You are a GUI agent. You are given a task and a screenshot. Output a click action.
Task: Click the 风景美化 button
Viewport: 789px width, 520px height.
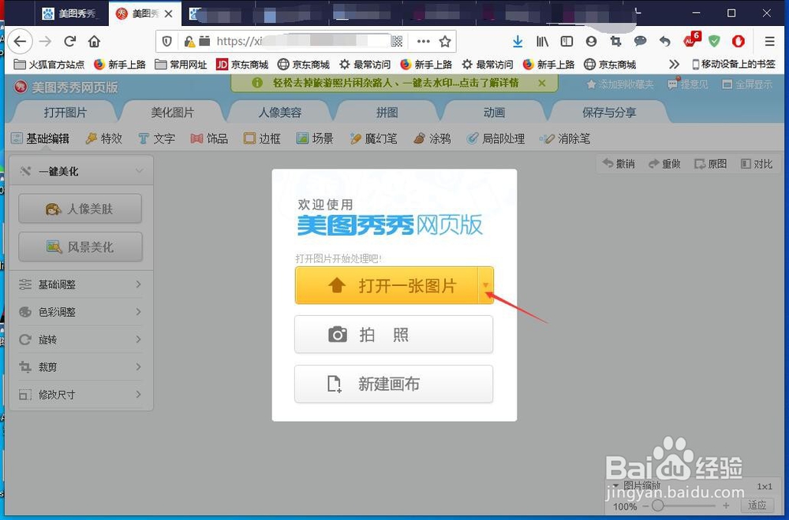point(80,247)
